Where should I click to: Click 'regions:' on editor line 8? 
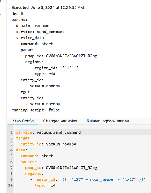pos(34,174)
